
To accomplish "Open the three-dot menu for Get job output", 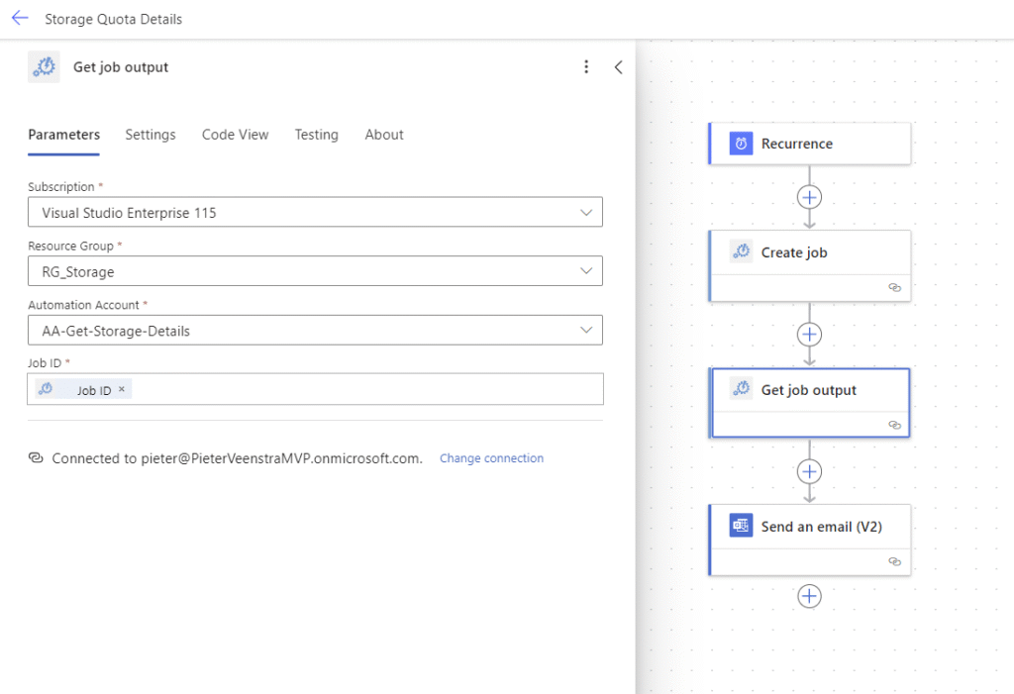I will pyautogui.click(x=586, y=66).
